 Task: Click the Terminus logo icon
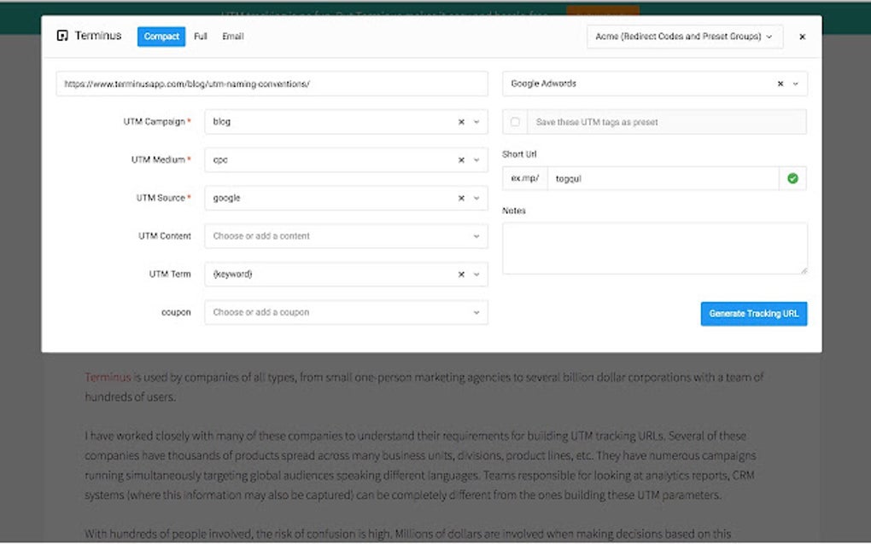63,35
